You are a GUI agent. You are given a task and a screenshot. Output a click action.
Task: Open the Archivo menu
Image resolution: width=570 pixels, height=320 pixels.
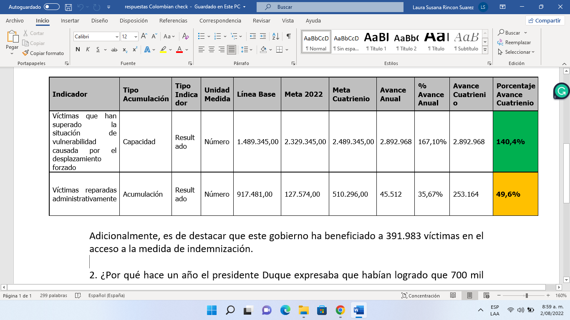[15, 20]
